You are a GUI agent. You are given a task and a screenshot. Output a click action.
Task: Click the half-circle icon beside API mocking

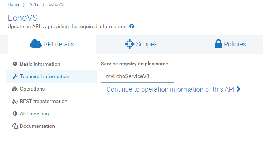tap(15, 114)
